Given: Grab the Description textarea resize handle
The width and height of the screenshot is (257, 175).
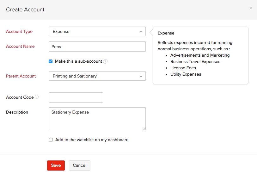Looking at the screenshot, I should [x=144, y=128].
